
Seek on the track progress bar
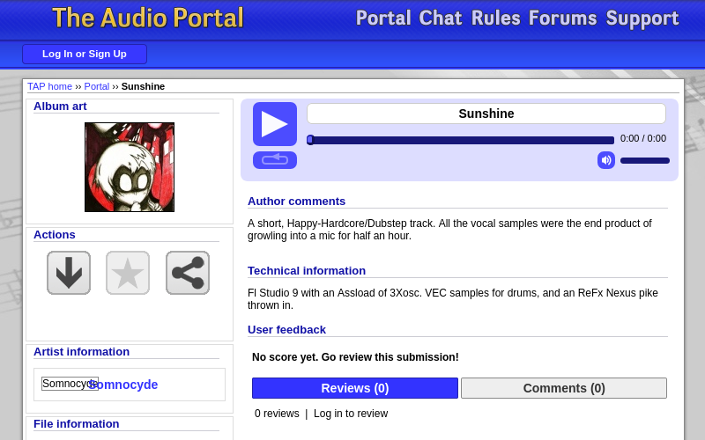point(460,140)
